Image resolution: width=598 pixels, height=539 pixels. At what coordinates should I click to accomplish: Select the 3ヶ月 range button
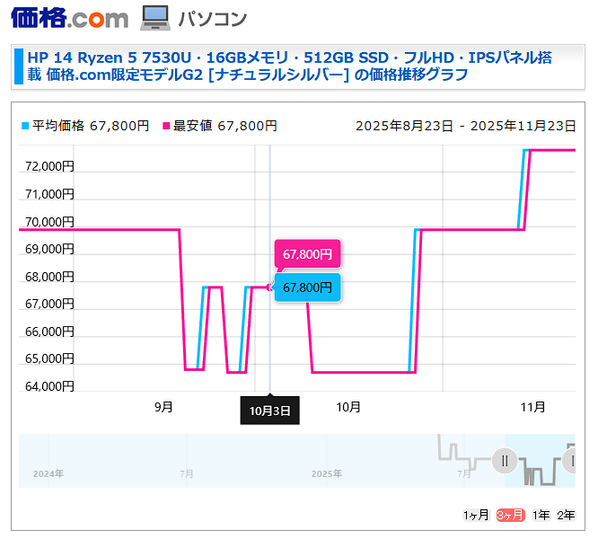(x=510, y=515)
